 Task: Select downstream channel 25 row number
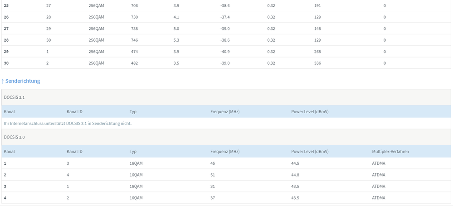pyautogui.click(x=6, y=6)
